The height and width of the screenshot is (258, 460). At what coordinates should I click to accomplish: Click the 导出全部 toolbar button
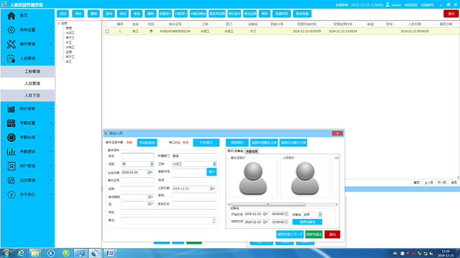(x=250, y=14)
